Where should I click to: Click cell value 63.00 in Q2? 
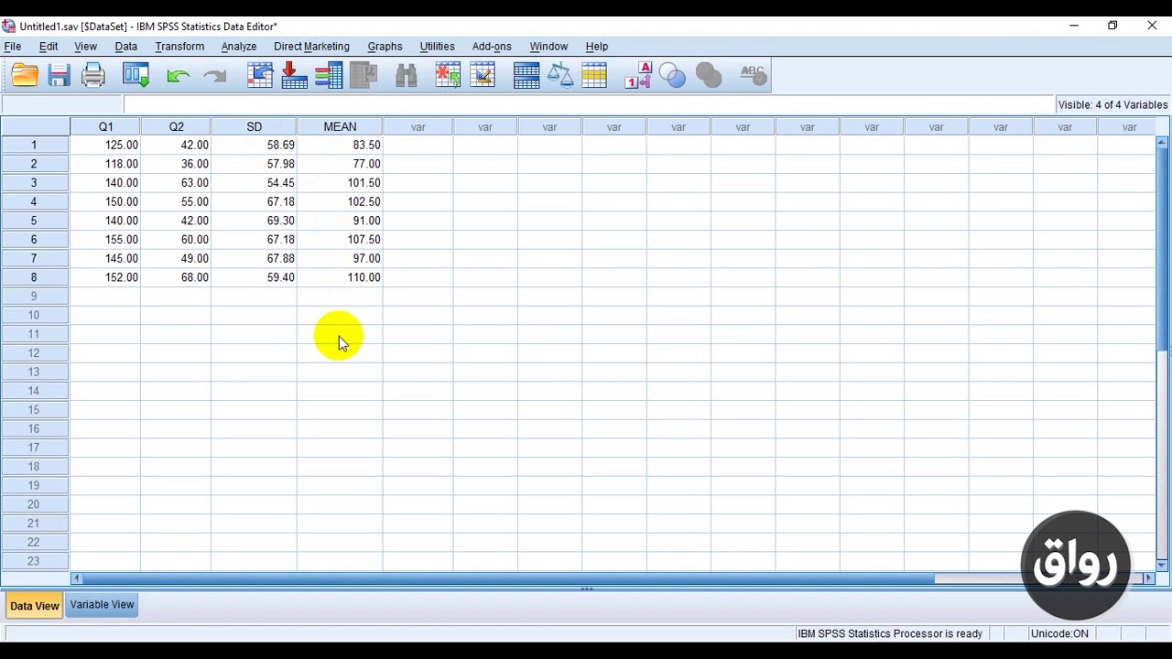click(x=176, y=183)
